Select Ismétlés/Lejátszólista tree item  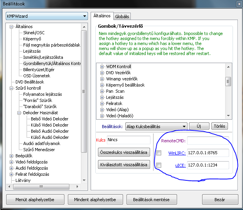[x=43, y=57]
